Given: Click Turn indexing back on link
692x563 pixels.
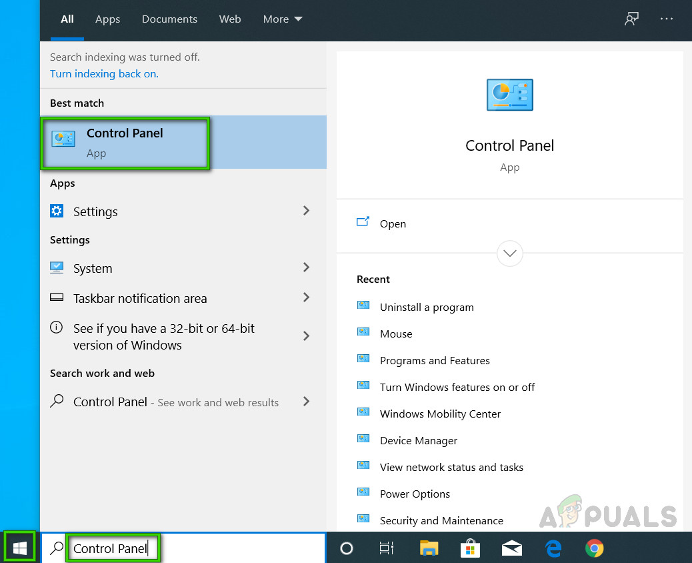Looking at the screenshot, I should (104, 74).
